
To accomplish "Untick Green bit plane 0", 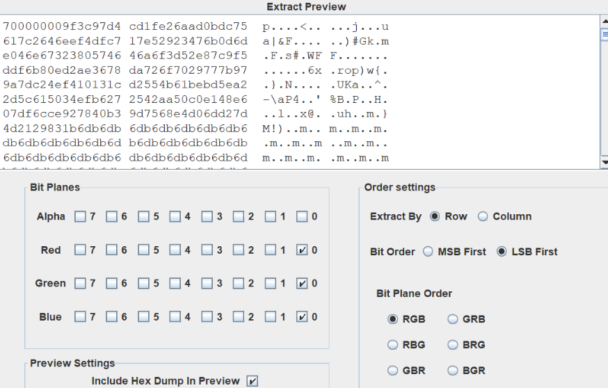I will click(x=302, y=283).
